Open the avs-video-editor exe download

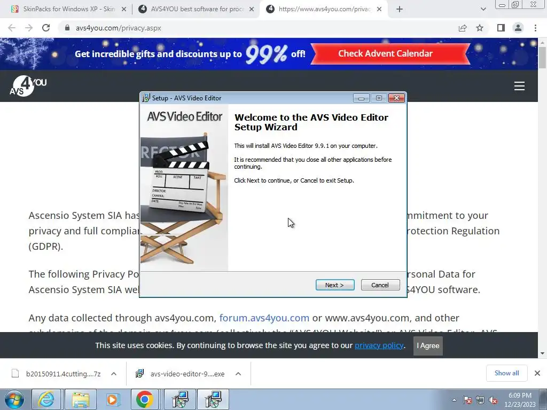click(x=180, y=374)
